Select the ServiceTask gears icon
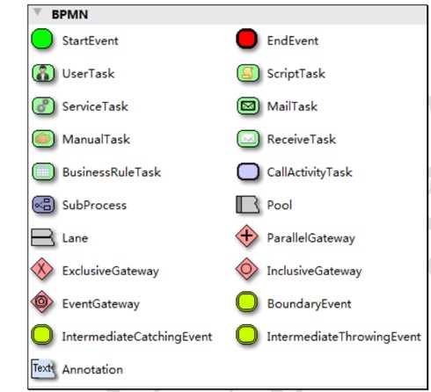The image size is (431, 392). pos(43,105)
